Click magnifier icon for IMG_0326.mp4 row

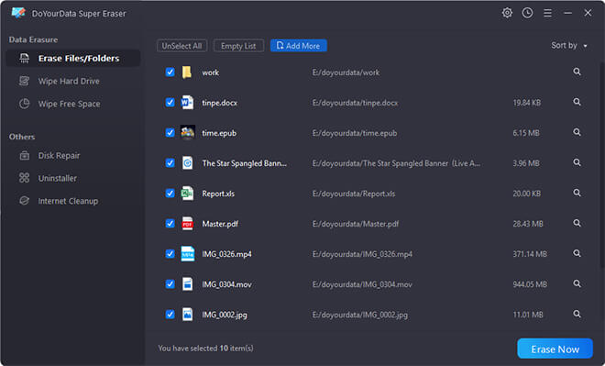pyautogui.click(x=577, y=253)
